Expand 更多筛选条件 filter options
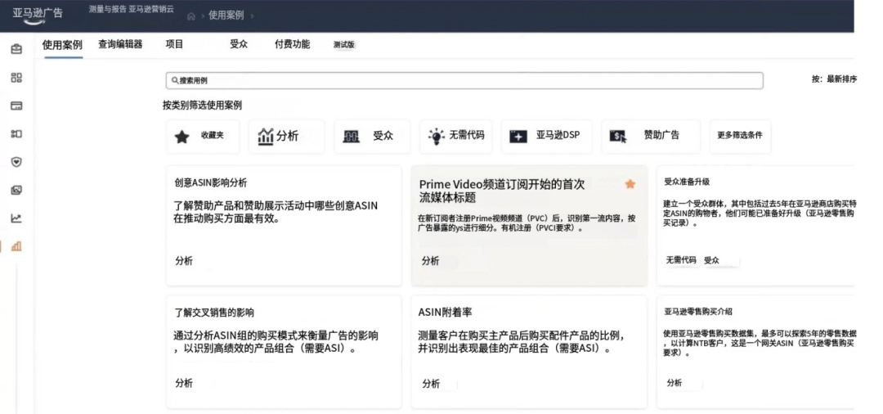The image size is (883, 414). point(740,137)
